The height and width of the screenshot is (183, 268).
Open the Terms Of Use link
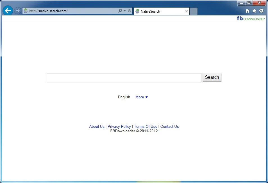pos(146,127)
